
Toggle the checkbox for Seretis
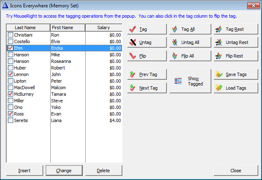pos(10,120)
